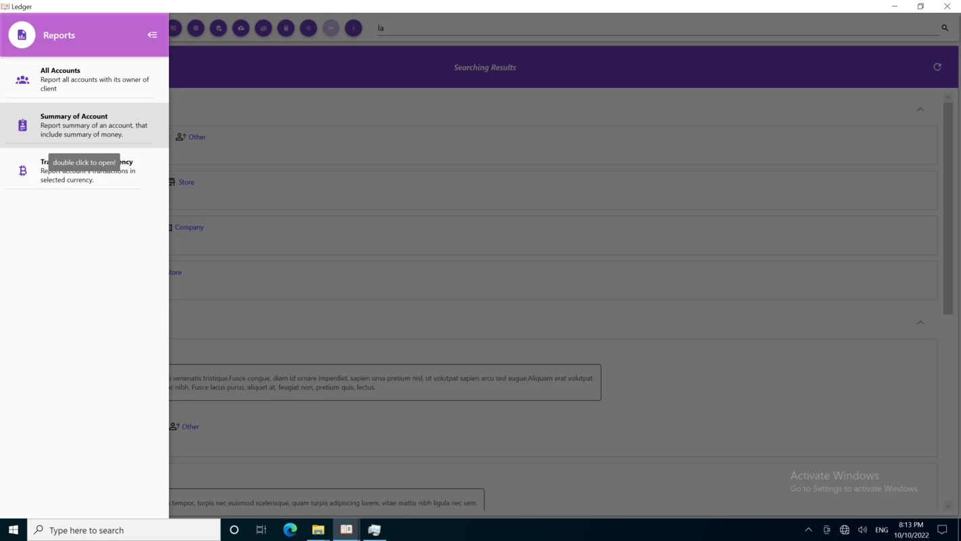Click the first Other category link
This screenshot has width=961, height=541.
tap(197, 137)
